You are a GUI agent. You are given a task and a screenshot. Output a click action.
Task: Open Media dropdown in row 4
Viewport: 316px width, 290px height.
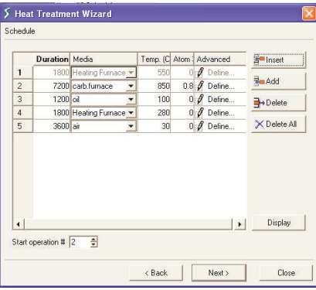(131, 113)
